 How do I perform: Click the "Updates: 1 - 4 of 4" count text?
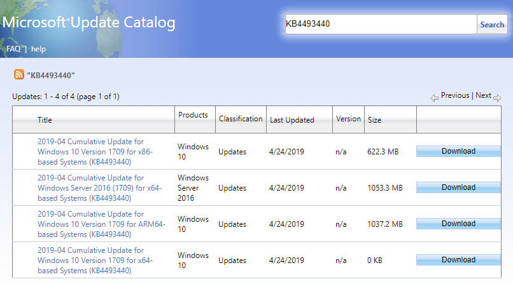pos(66,97)
